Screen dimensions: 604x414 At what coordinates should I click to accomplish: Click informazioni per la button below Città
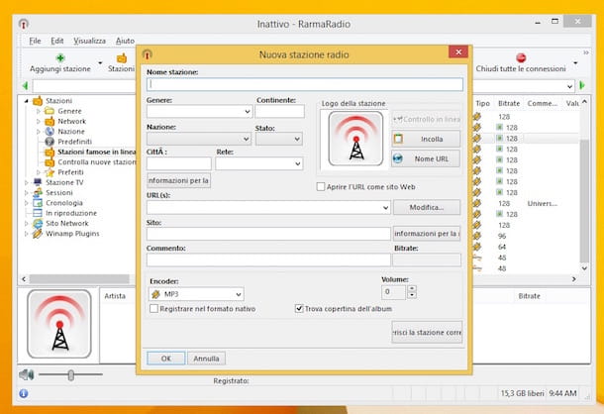coord(179,180)
